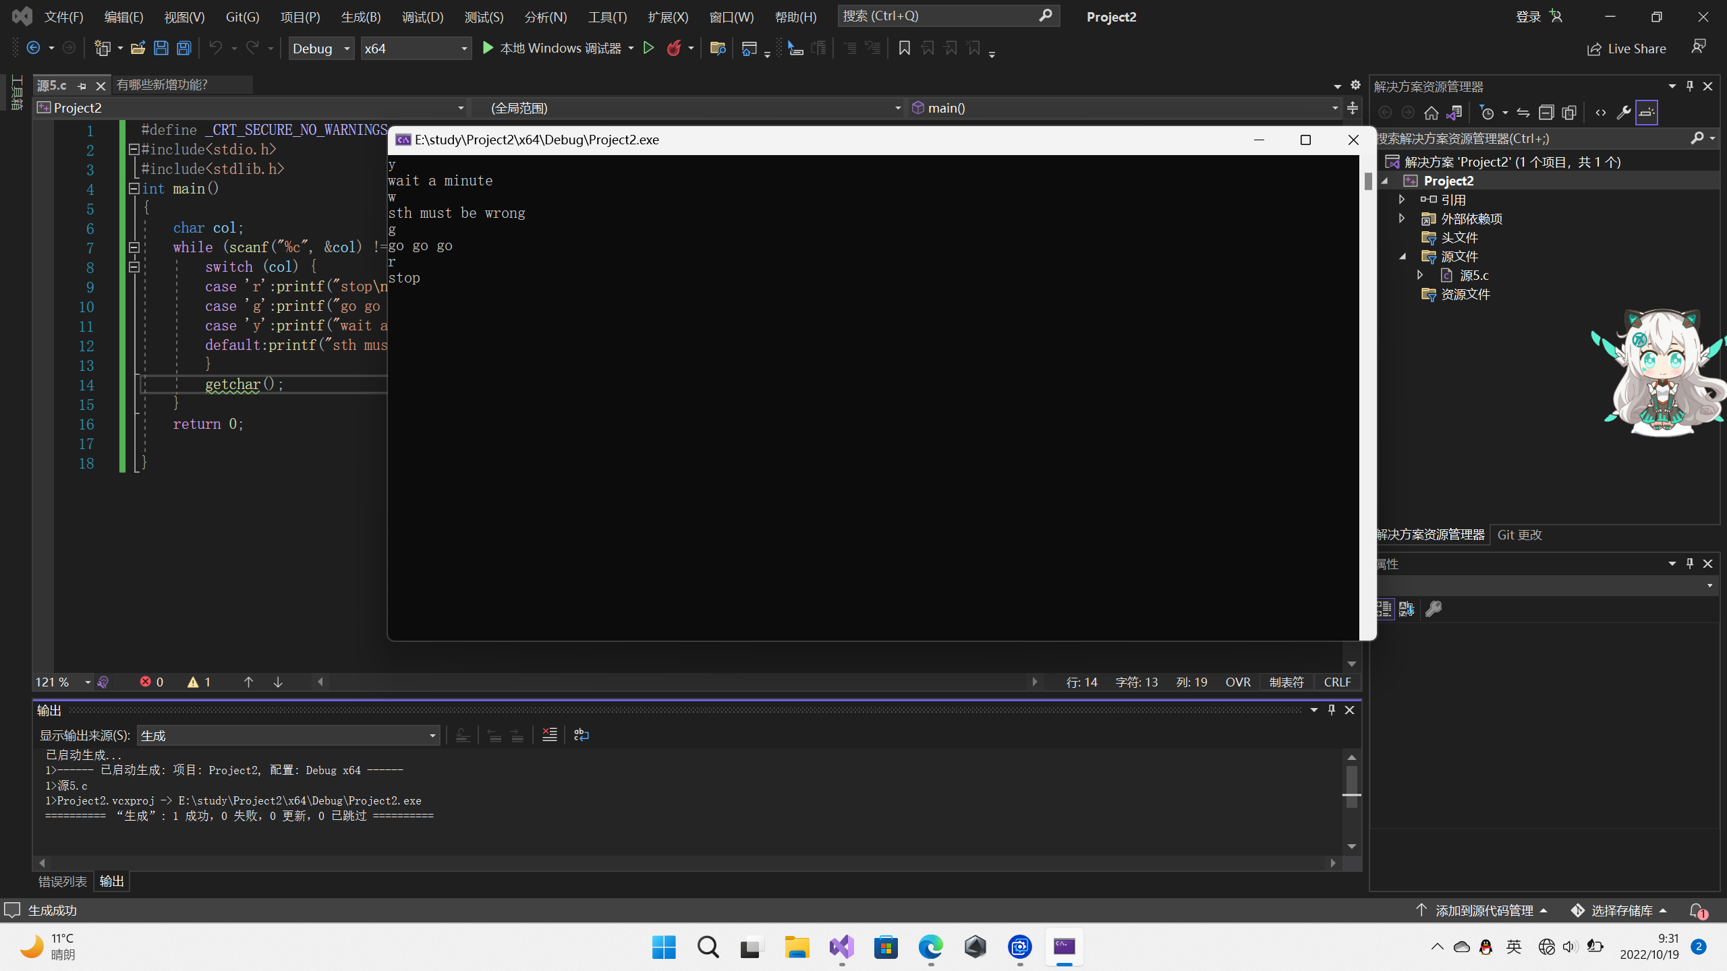
Task: Open Visual Studio icon in the taskbar
Action: pos(841,947)
